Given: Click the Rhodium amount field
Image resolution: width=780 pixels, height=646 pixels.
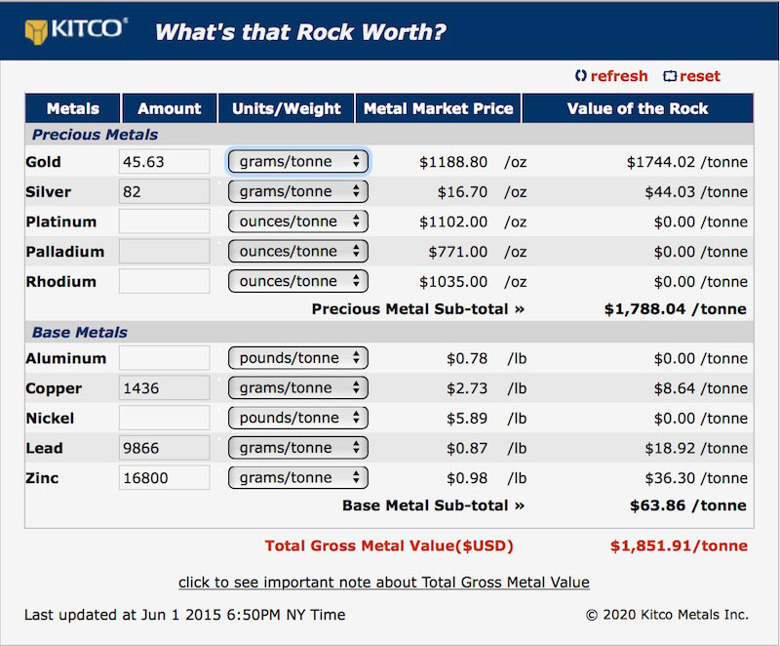Looking at the screenshot, I should (x=164, y=281).
